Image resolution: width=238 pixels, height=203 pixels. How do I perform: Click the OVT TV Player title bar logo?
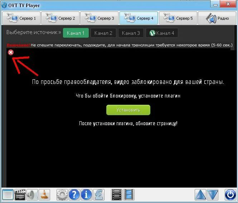4,5
